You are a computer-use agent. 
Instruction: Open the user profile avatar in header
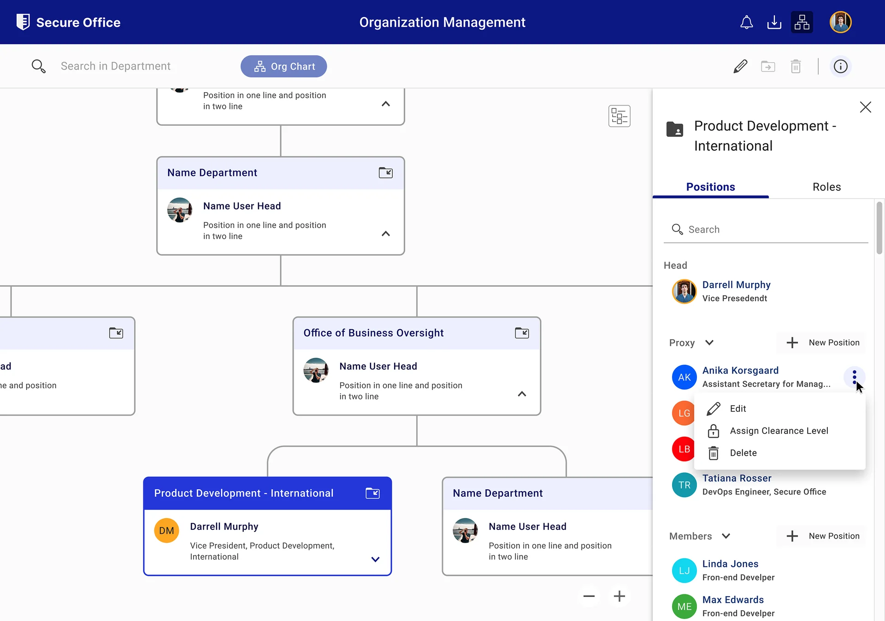pos(841,22)
